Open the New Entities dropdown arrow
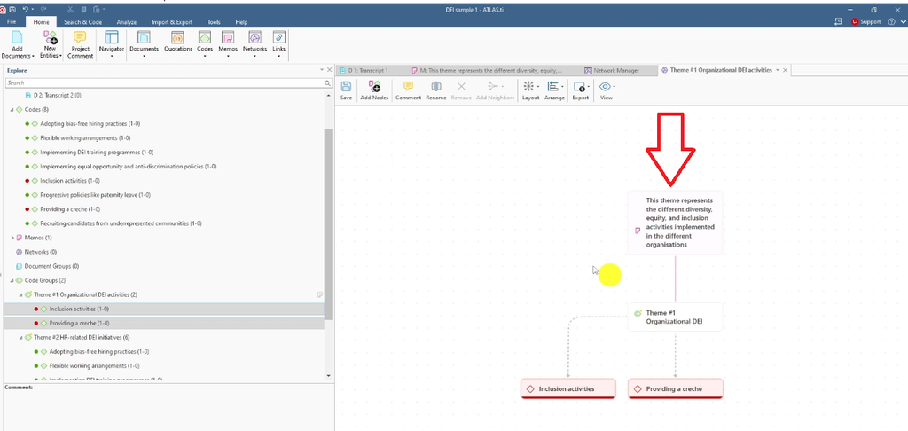The width and height of the screenshot is (908, 431). click(60, 56)
